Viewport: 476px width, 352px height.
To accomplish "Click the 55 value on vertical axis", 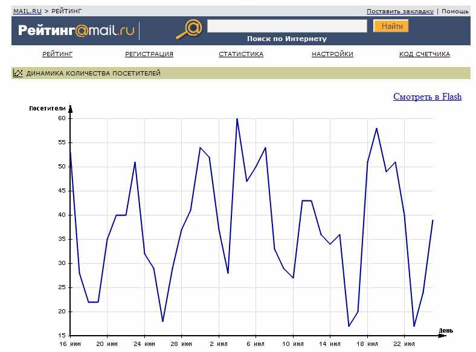I will [62, 142].
